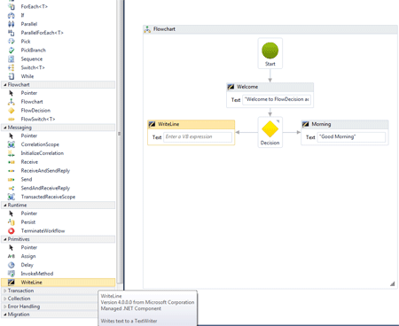Click the arrow connector from Start to Welcome
Image resolution: width=399 pixels, height=326 pixels.
coord(270,76)
